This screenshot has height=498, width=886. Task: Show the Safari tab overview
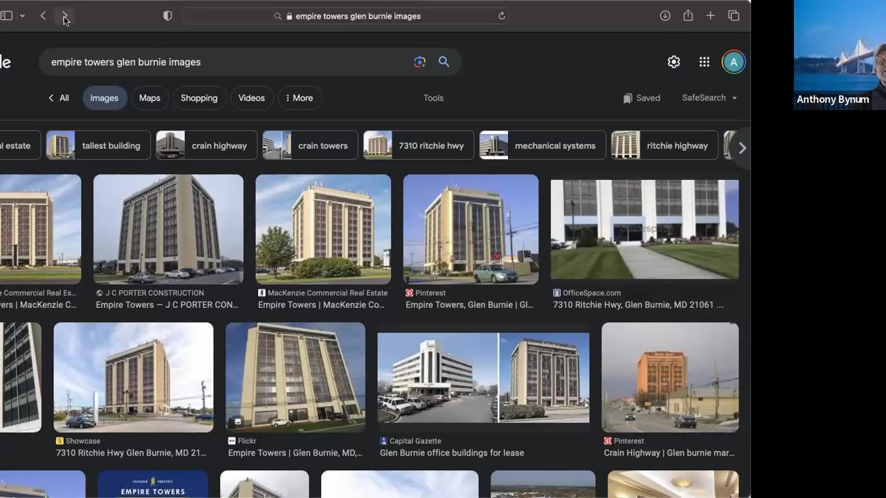click(734, 16)
